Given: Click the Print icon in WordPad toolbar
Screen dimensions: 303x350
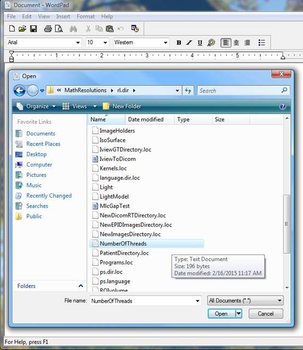Looking at the screenshot, I should point(48,28).
